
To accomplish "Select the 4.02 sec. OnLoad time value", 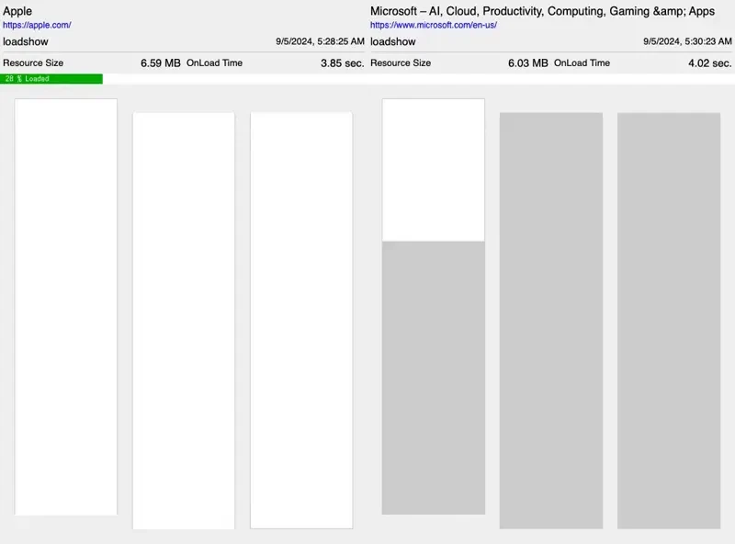I will pos(709,62).
